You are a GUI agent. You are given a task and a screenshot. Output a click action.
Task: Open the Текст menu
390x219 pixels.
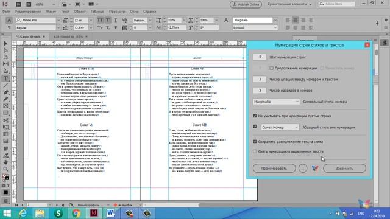tap(65, 12)
